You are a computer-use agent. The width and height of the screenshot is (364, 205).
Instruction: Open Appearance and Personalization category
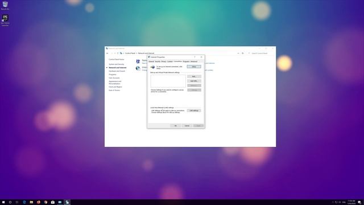click(115, 83)
